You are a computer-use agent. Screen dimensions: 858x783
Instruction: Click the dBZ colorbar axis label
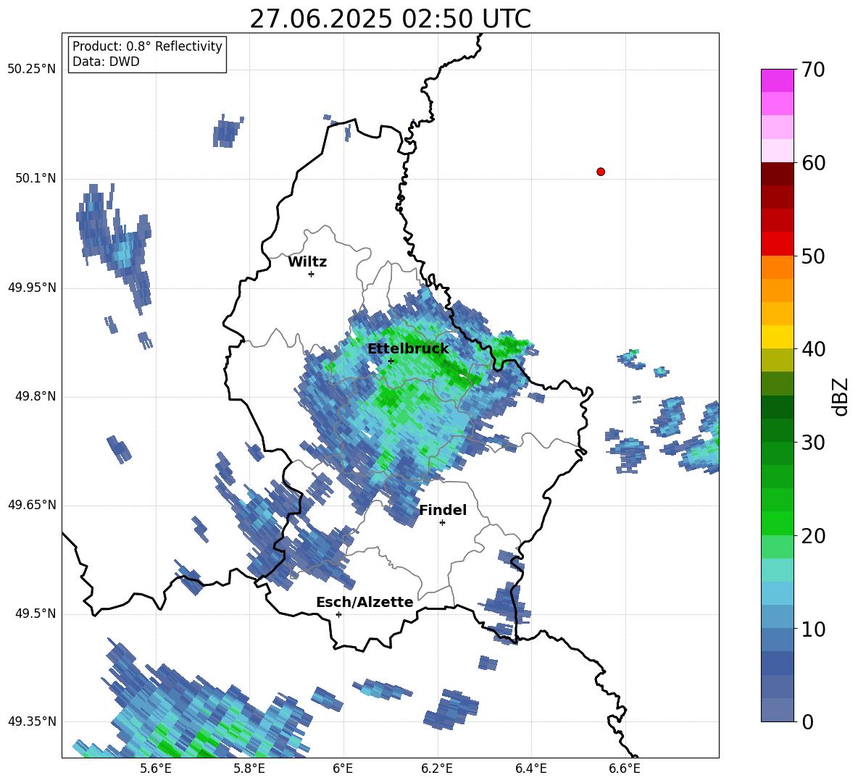[841, 396]
